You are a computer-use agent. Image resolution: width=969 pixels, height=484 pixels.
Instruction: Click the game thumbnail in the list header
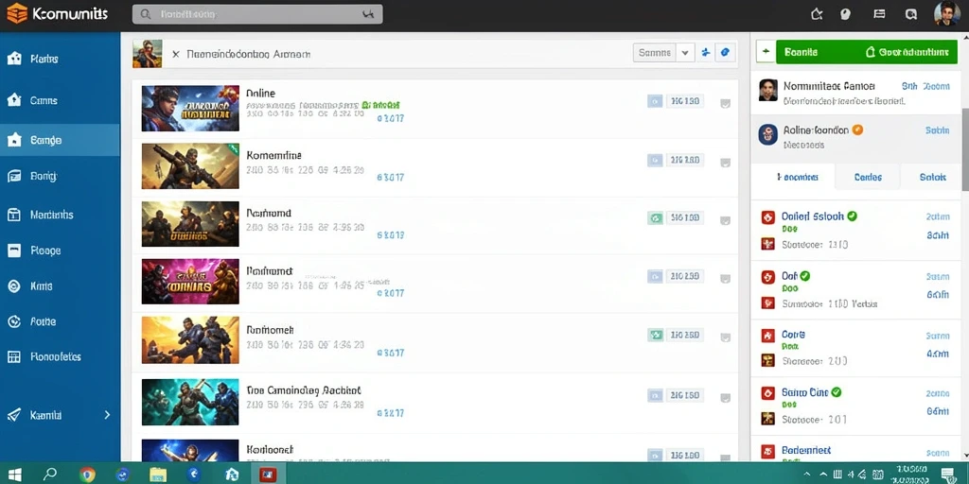(147, 54)
